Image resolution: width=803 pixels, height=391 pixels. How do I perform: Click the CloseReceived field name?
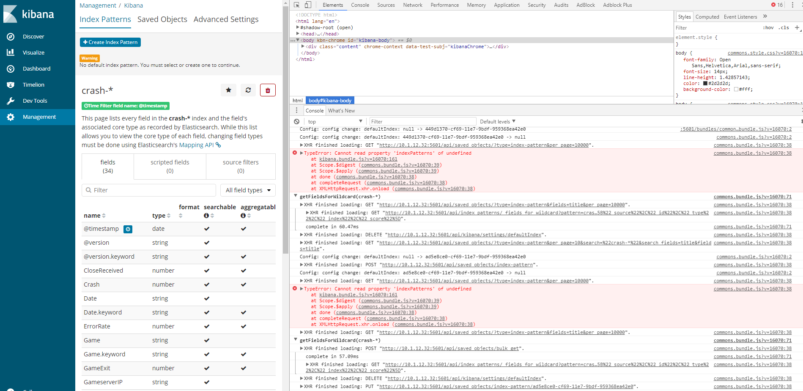(104, 271)
